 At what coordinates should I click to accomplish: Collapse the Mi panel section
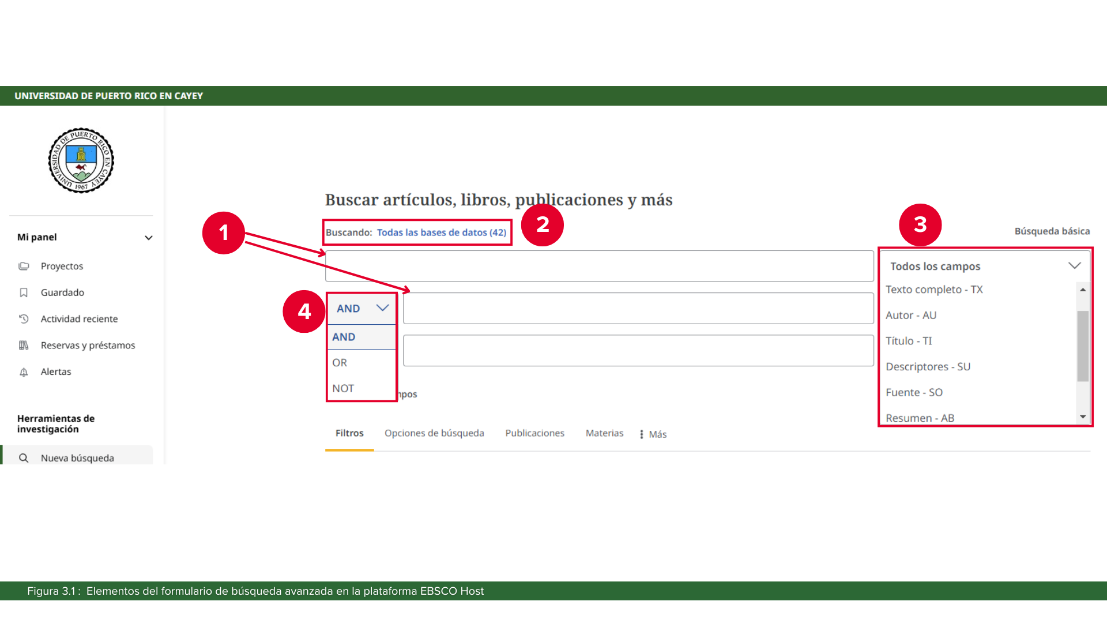(148, 238)
